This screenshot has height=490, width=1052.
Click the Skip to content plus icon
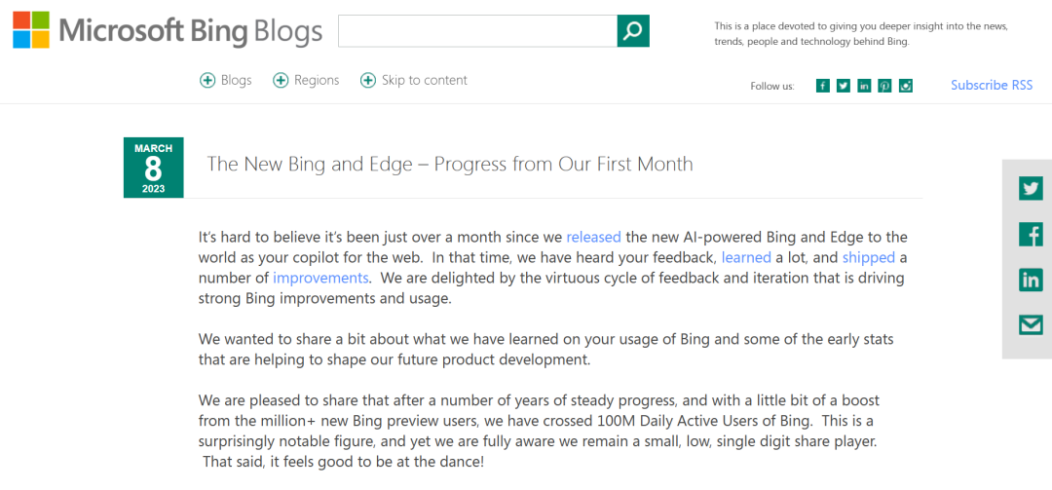[368, 80]
